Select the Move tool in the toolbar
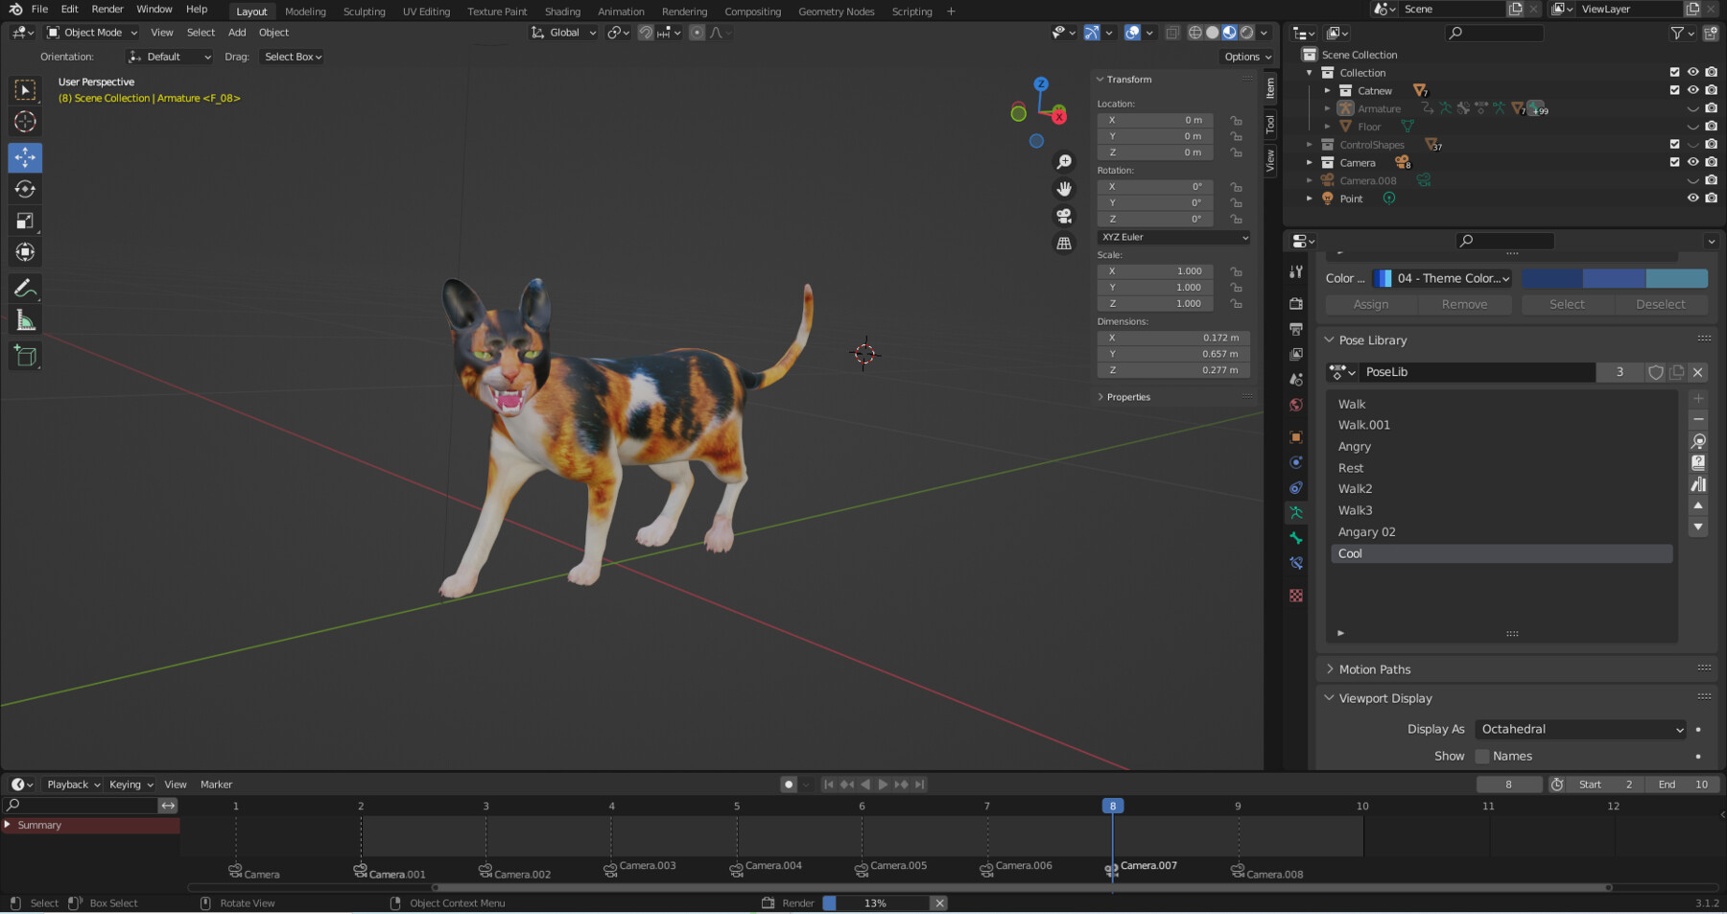1727x914 pixels. point(25,157)
